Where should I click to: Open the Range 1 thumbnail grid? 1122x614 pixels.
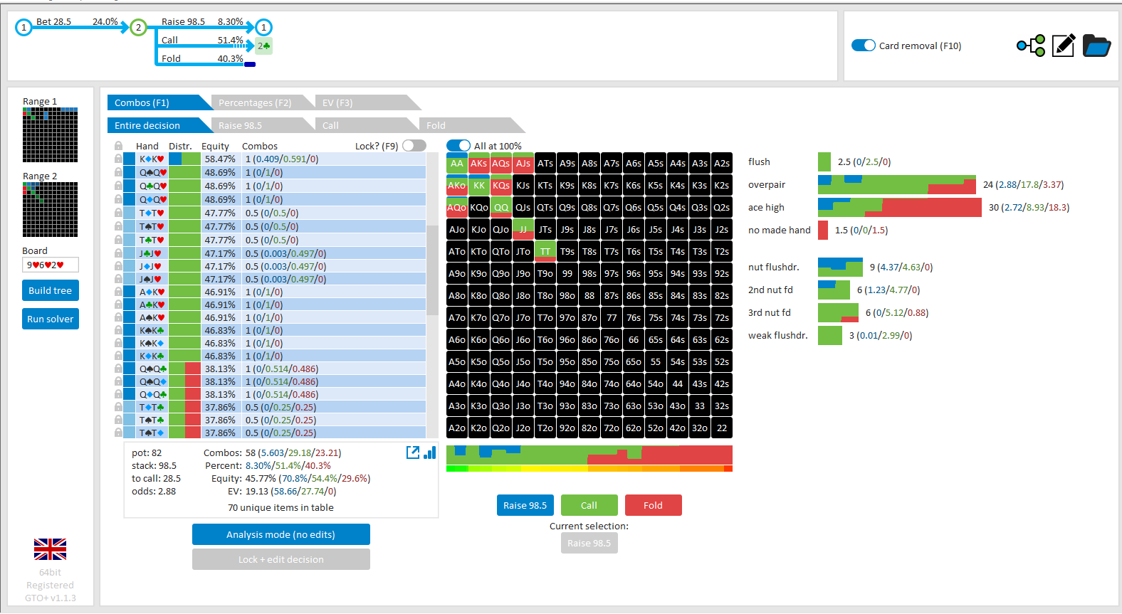tap(50, 135)
